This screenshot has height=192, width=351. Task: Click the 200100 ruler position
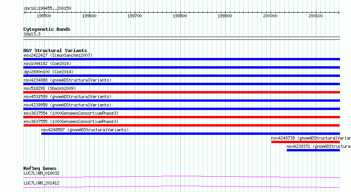tap(316, 16)
